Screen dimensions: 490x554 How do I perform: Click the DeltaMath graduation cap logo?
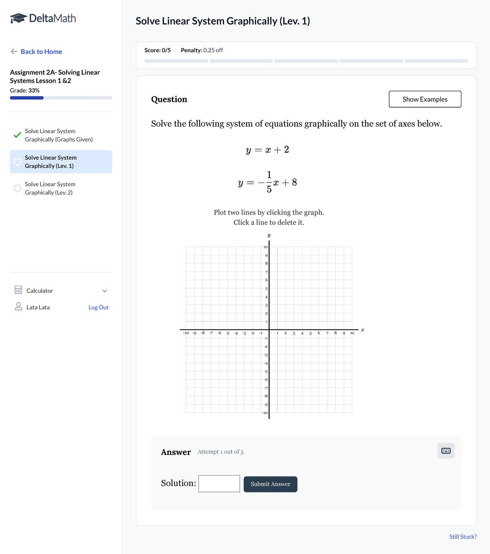18,18
